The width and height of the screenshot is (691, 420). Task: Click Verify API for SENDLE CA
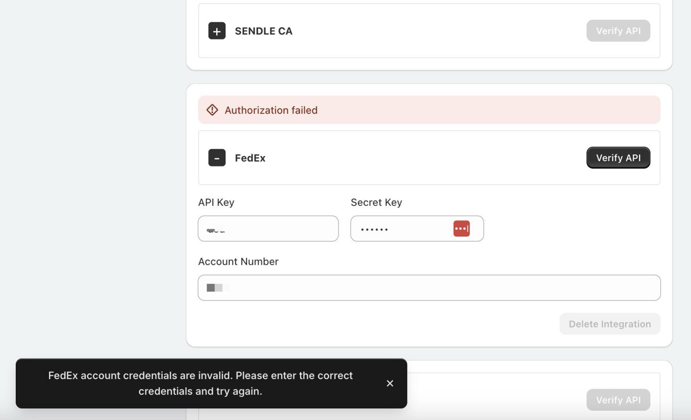coord(618,31)
